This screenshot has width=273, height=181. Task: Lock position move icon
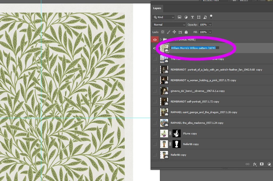[x=174, y=32]
